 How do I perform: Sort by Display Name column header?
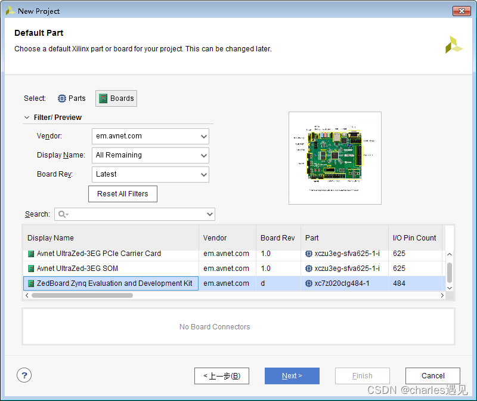[x=111, y=238]
